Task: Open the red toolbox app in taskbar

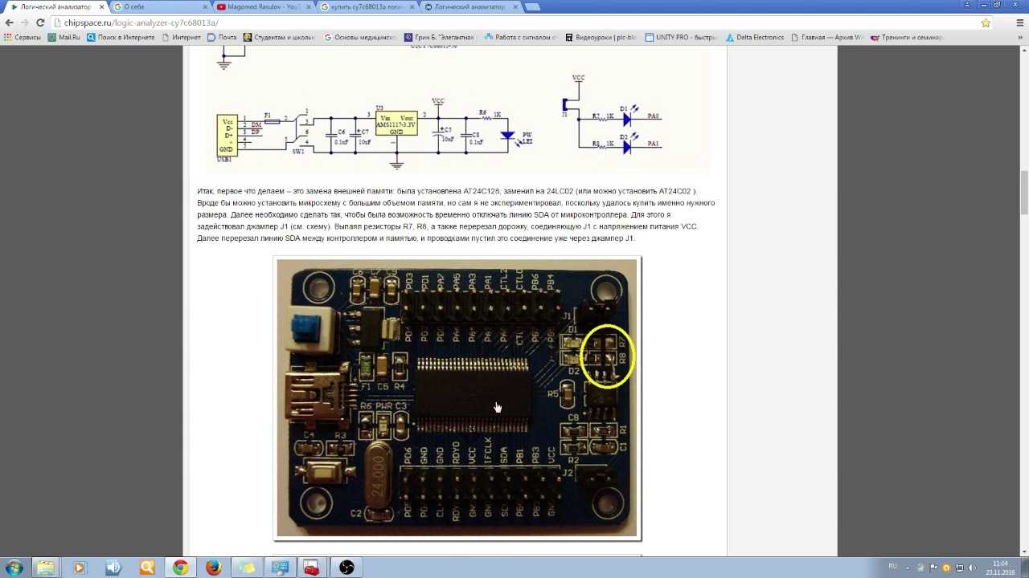Action: pyautogui.click(x=313, y=568)
